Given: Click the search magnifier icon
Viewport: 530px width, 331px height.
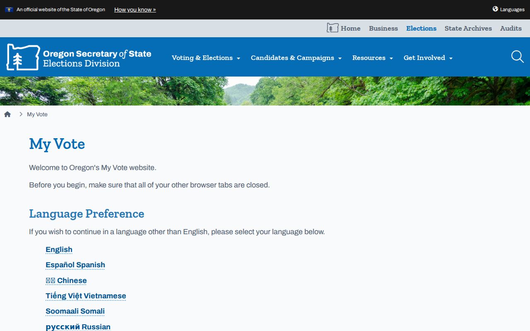Looking at the screenshot, I should [518, 57].
